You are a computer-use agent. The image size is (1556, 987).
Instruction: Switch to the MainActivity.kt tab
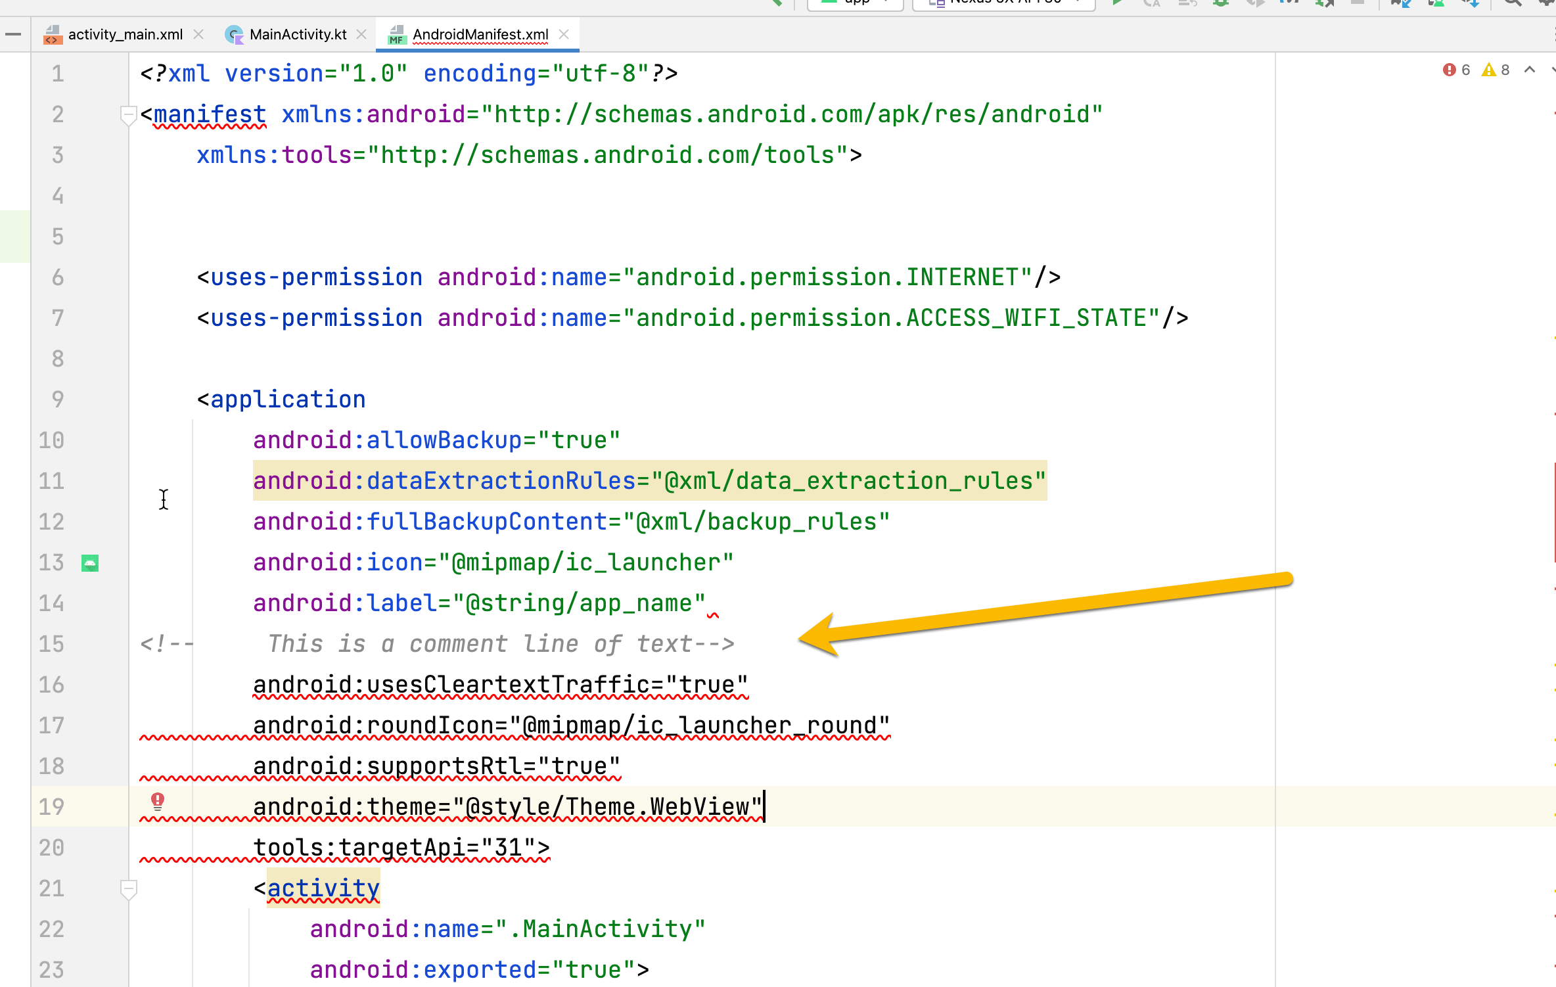coord(298,34)
